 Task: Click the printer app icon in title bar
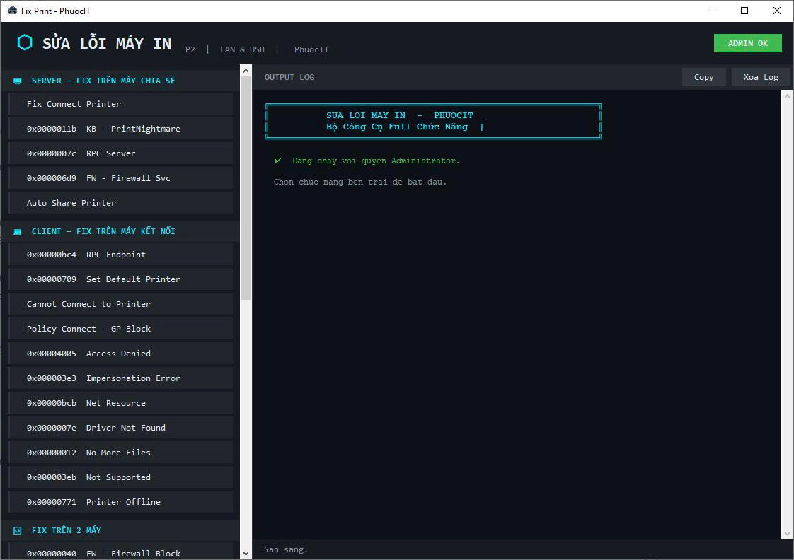pyautogui.click(x=11, y=11)
